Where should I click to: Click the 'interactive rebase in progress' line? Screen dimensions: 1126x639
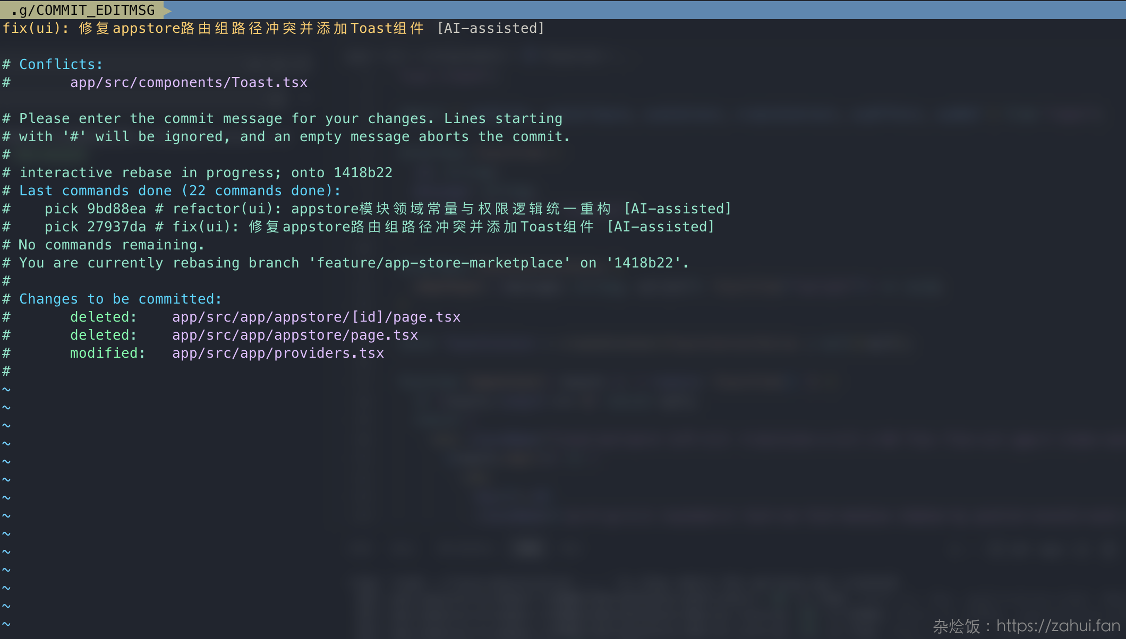click(197, 172)
